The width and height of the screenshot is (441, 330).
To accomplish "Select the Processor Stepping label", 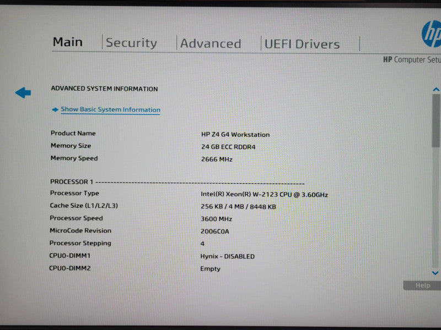I will [80, 243].
